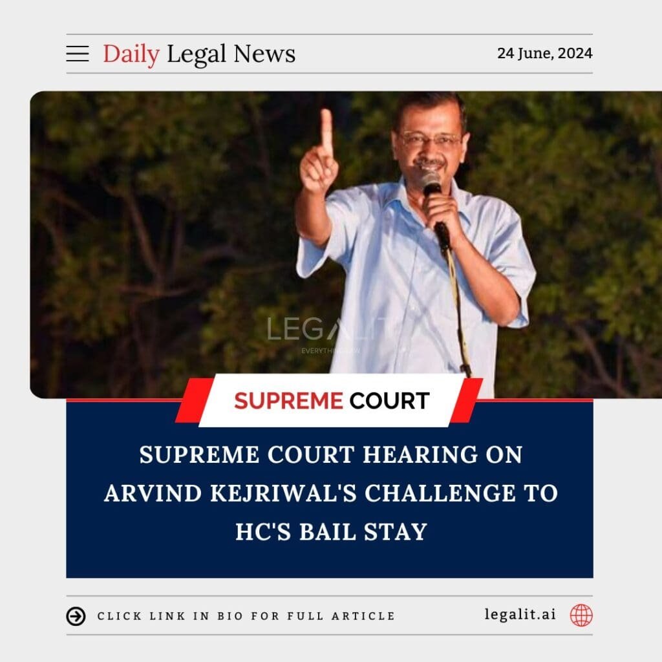Click 'Click link in bio for full article'
Image resolution: width=662 pixels, height=662 pixels.
246,616
